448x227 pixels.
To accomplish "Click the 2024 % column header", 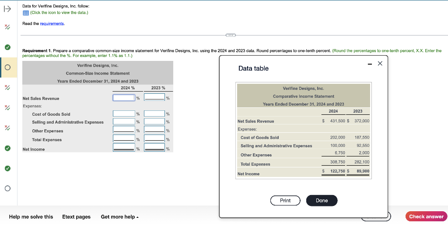I will pos(127,88).
